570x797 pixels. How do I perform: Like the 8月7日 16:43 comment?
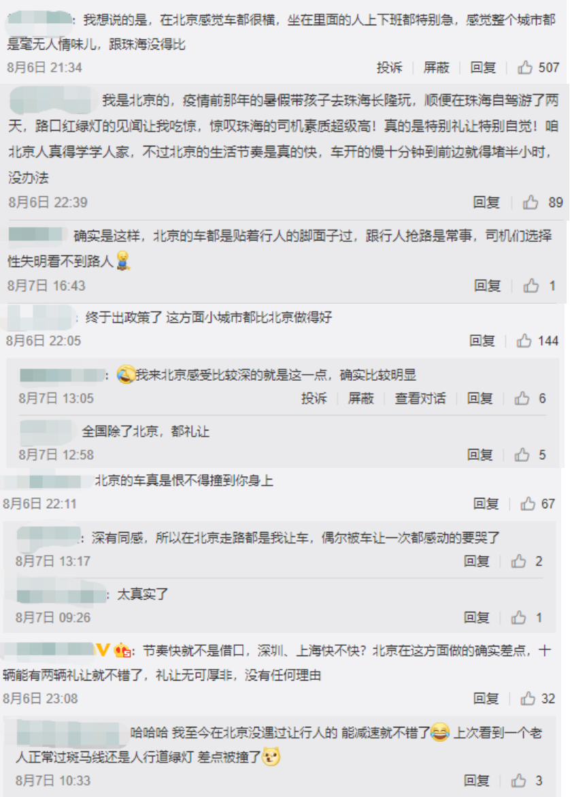click(x=531, y=285)
